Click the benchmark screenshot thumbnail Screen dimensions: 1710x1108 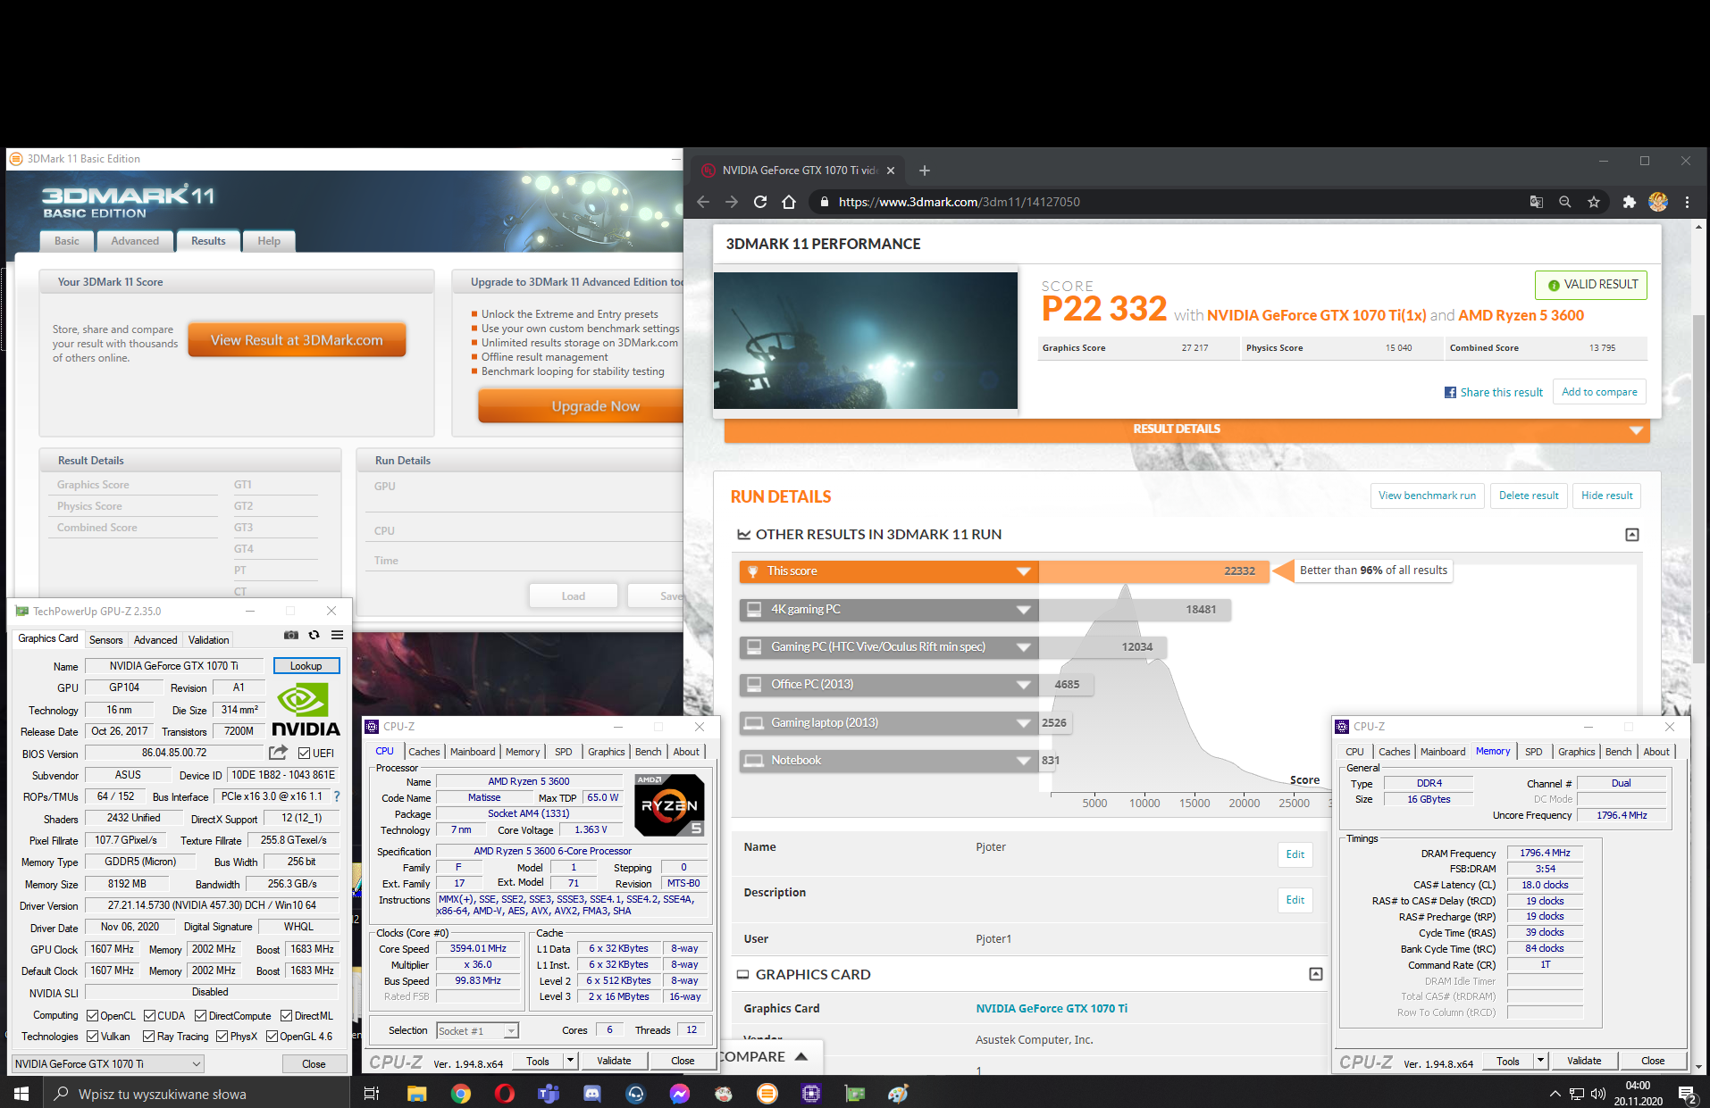pos(866,340)
